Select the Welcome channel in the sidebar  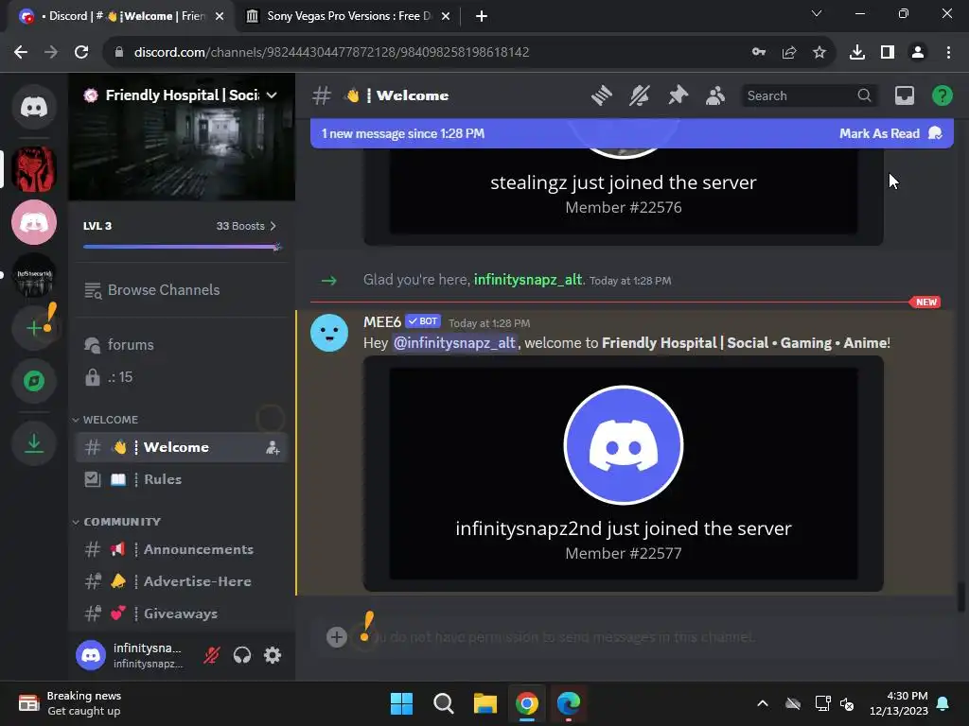pyautogui.click(x=181, y=447)
